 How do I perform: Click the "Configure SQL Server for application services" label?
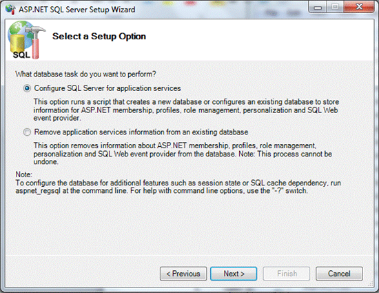(x=107, y=88)
